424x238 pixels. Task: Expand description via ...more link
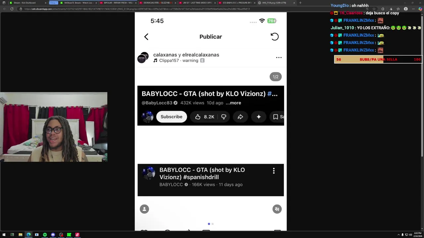pos(233,103)
